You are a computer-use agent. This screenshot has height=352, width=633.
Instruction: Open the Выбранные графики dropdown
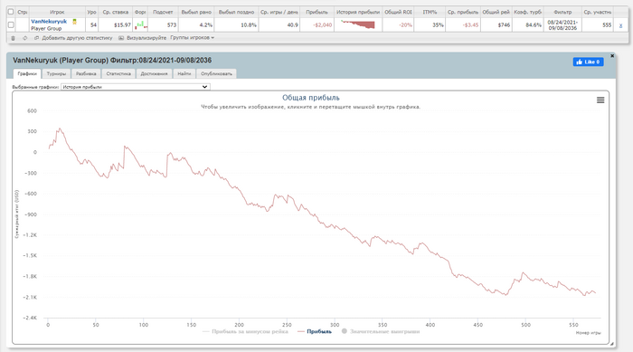click(x=136, y=87)
